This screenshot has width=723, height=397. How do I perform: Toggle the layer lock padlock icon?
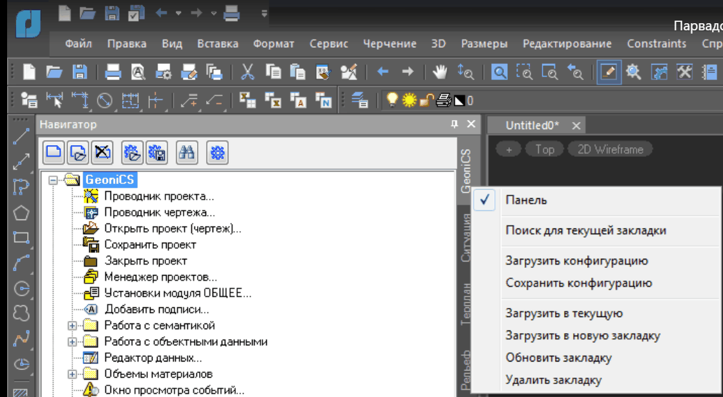(426, 100)
